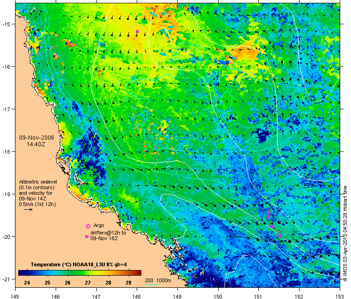Image resolution: width=351 pixels, height=299 pixels.
Task: Click the 'Altimetric sealevel' caption text
Action: 38,182
